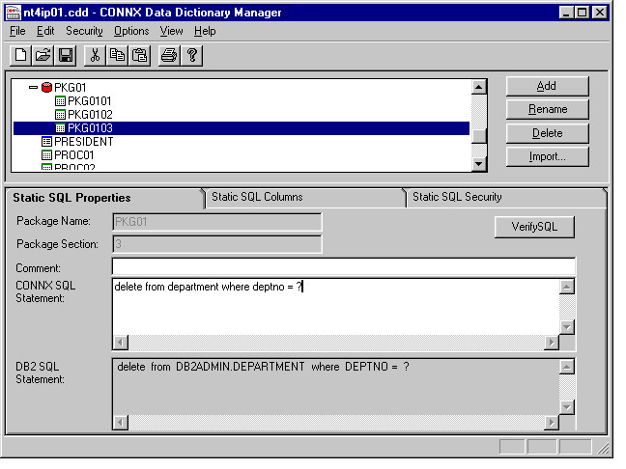This screenshot has height=469, width=626.
Task: Open the View menu
Action: tap(171, 31)
